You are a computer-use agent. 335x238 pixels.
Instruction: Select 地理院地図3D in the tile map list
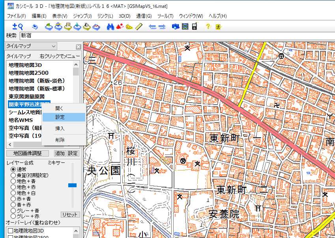25,65
